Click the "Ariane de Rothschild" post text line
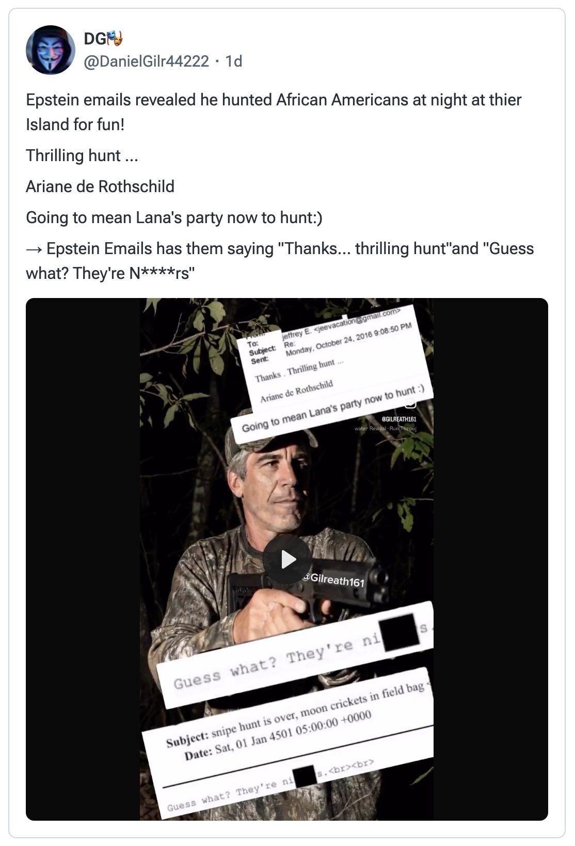 coord(100,186)
